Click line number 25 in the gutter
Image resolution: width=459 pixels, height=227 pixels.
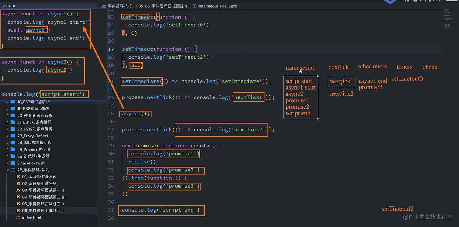(111, 113)
